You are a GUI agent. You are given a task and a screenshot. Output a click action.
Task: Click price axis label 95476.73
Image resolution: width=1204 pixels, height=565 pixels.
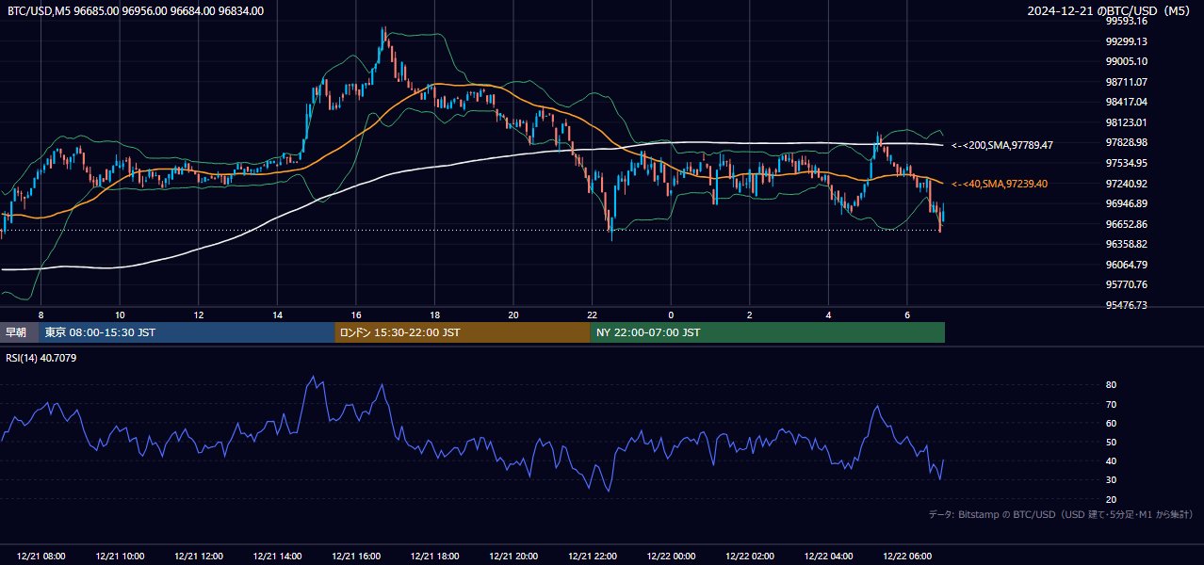coord(1126,305)
